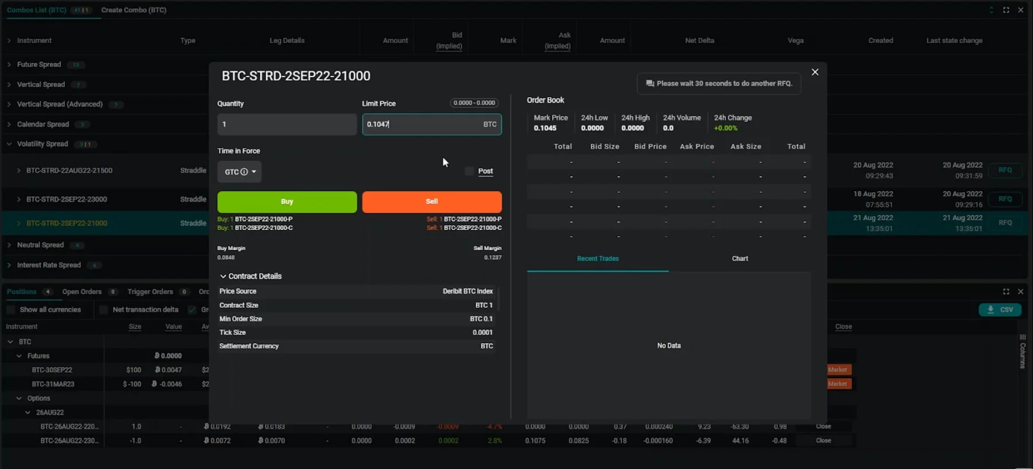Click the orange Sell button
This screenshot has height=469, width=1033.
point(432,202)
